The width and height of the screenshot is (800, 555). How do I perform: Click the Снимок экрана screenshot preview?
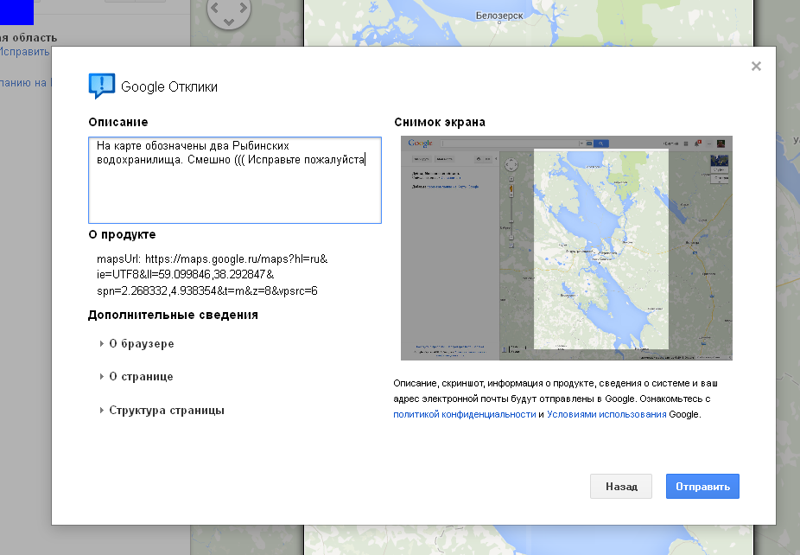566,248
